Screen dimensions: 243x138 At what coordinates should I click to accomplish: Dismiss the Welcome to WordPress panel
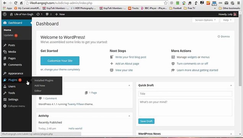[223, 36]
